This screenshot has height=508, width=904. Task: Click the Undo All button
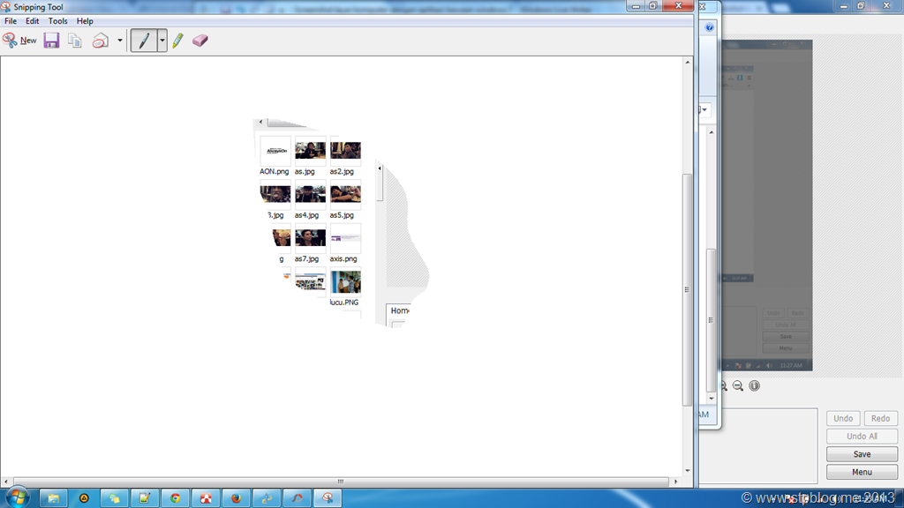coord(862,436)
